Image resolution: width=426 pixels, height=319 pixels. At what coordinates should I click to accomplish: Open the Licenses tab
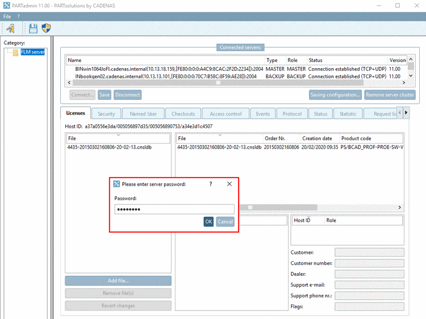76,113
